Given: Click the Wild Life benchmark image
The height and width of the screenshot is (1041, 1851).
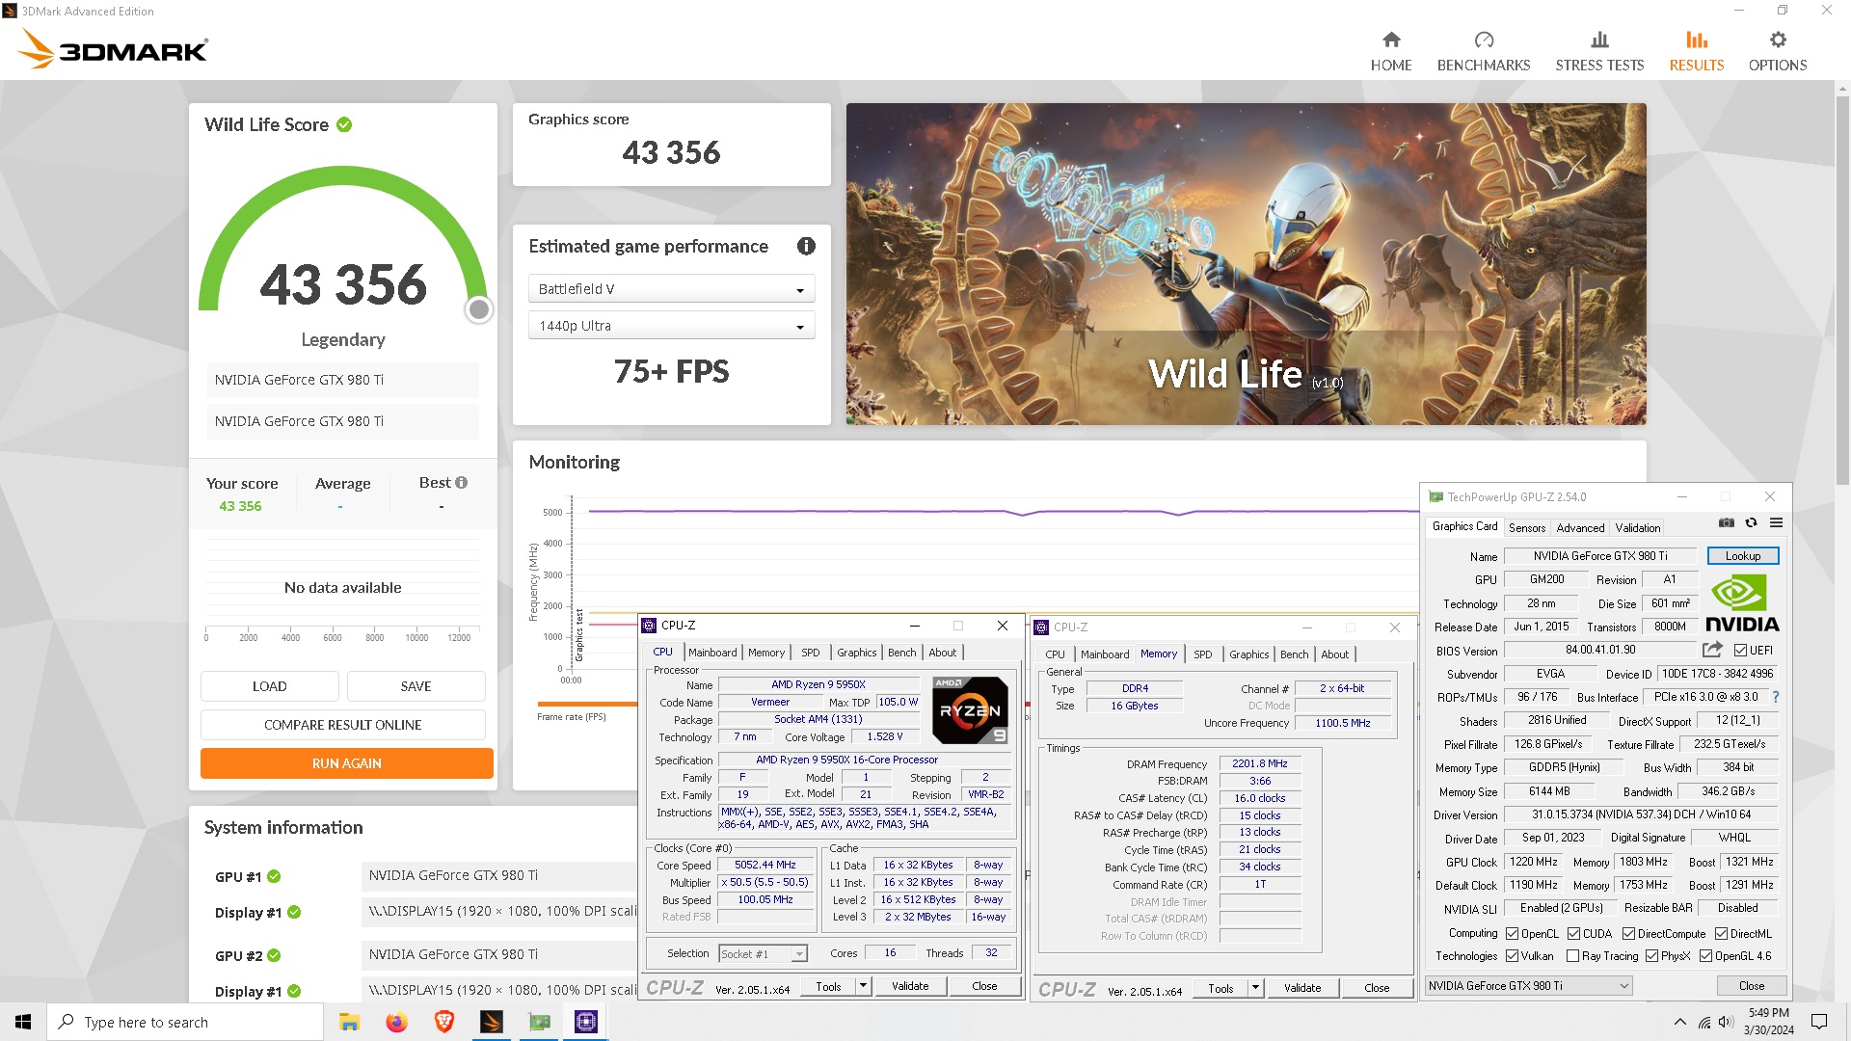Looking at the screenshot, I should (1247, 264).
